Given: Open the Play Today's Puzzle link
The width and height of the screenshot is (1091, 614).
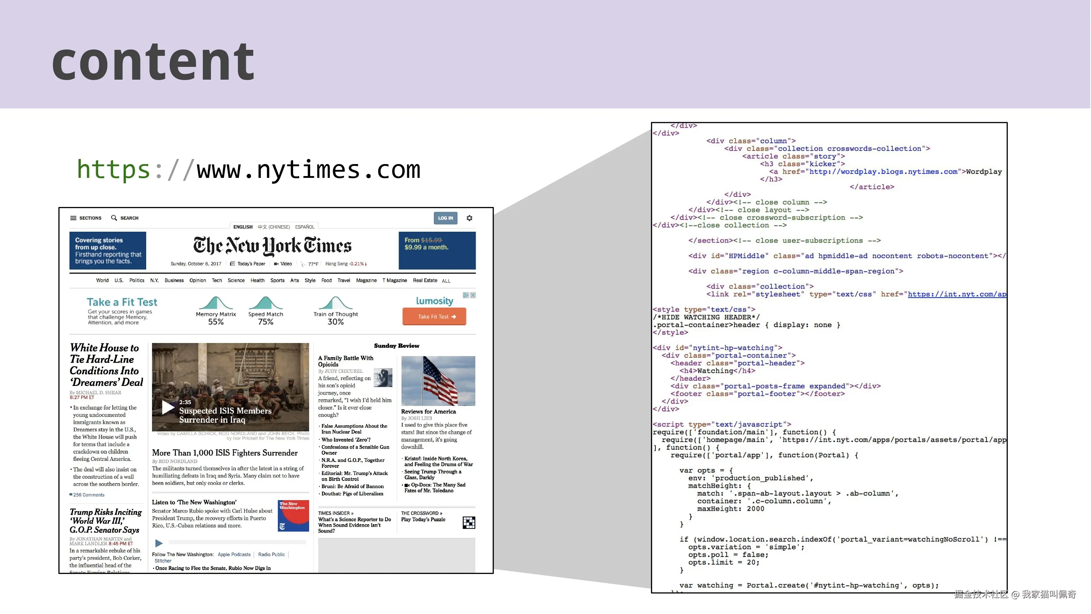Looking at the screenshot, I should click(x=424, y=519).
